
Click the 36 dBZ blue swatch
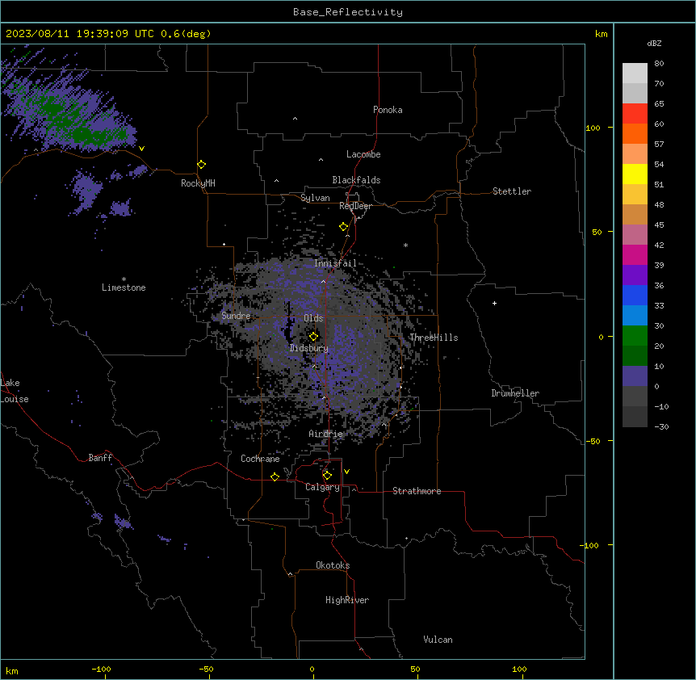[635, 295]
